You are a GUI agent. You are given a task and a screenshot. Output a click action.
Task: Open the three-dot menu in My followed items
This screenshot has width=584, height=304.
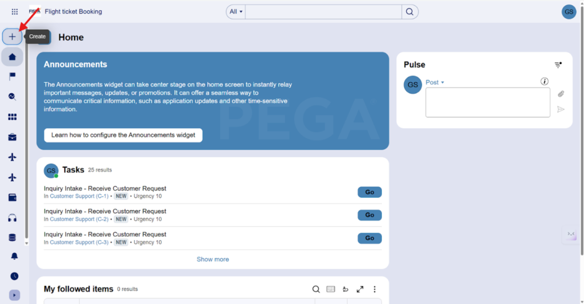coord(375,289)
